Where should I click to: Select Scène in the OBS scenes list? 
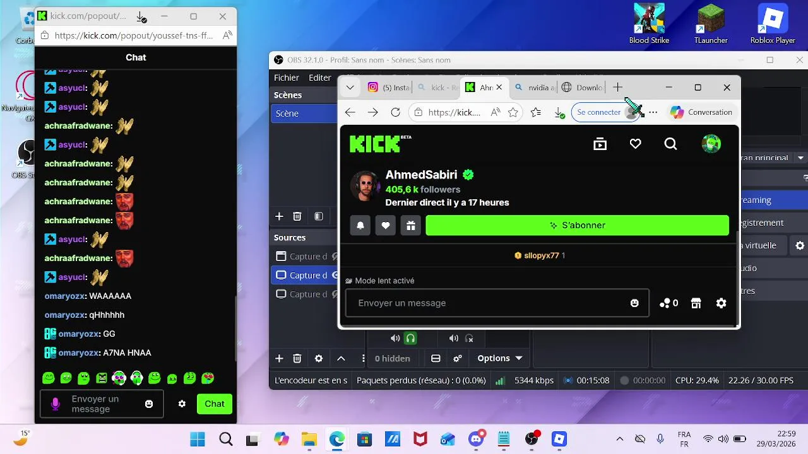click(304, 113)
